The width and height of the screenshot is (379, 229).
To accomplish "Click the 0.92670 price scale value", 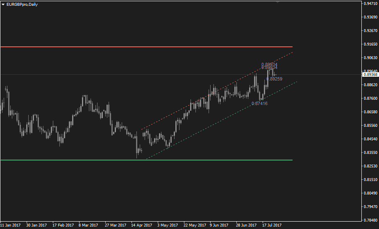I will click(370, 30).
